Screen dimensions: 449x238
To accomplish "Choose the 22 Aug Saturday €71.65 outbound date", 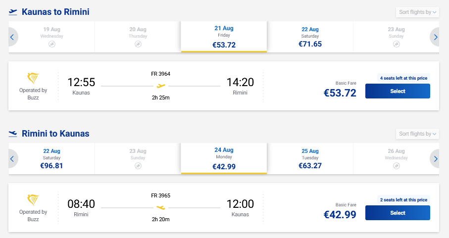I will 310,37.
